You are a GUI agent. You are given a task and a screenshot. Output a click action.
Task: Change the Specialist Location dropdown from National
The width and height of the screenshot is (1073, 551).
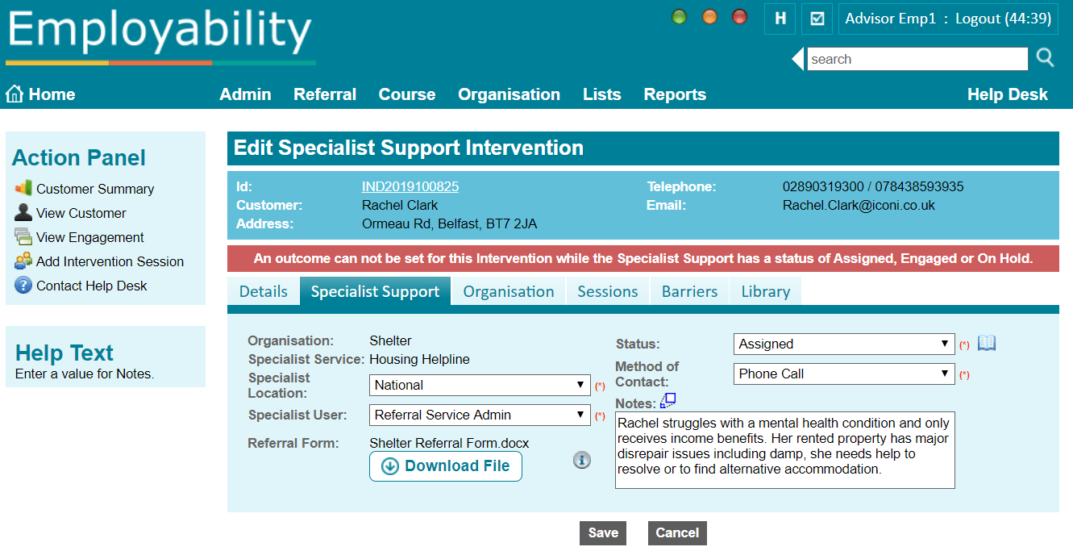click(x=479, y=385)
